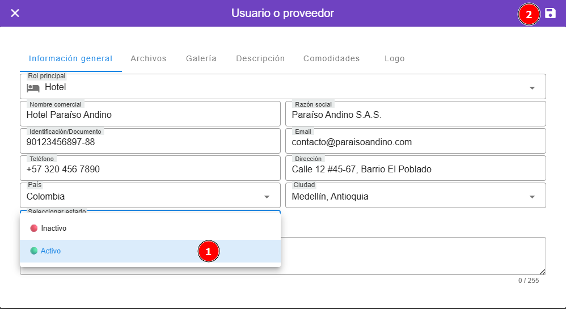This screenshot has height=309, width=566.
Task: Open the País dropdown arrow
Action: click(267, 197)
